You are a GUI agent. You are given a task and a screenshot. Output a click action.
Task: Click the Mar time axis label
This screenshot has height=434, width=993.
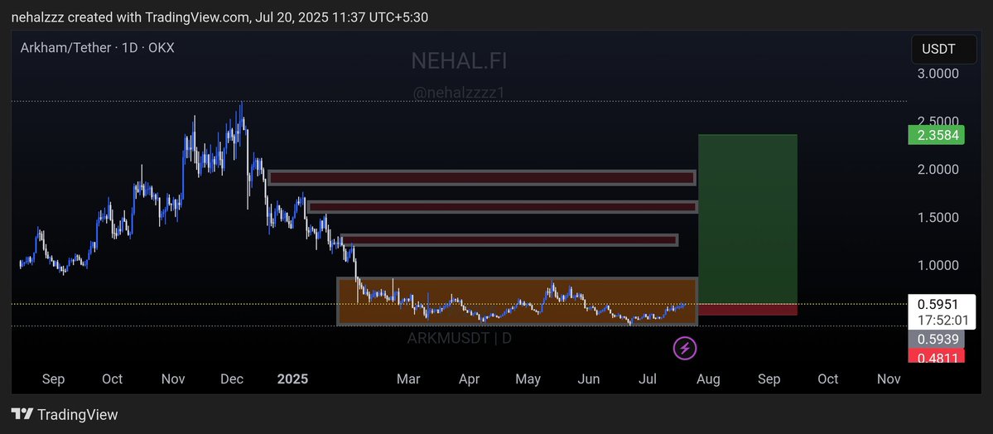pyautogui.click(x=407, y=379)
